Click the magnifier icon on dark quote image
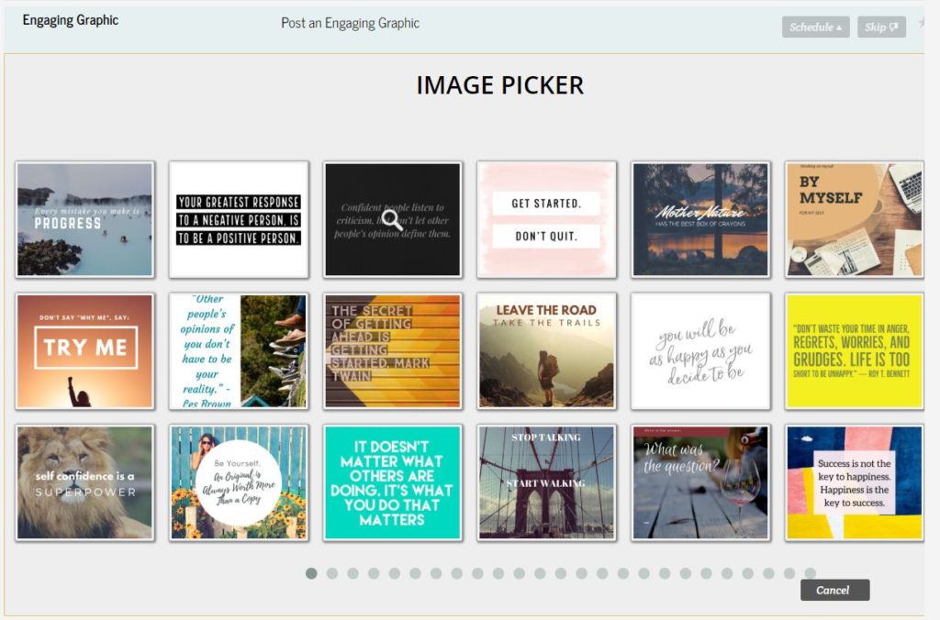This screenshot has width=940, height=620. 392,220
